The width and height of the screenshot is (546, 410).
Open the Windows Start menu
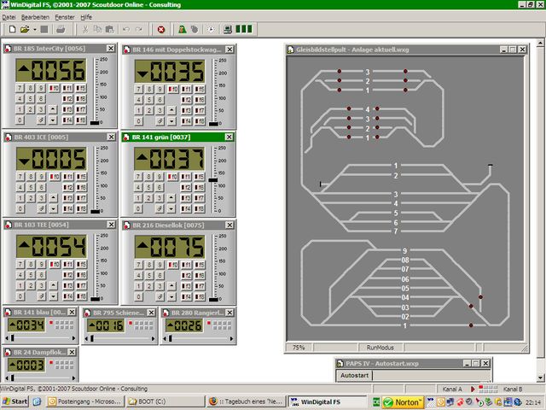pyautogui.click(x=15, y=401)
